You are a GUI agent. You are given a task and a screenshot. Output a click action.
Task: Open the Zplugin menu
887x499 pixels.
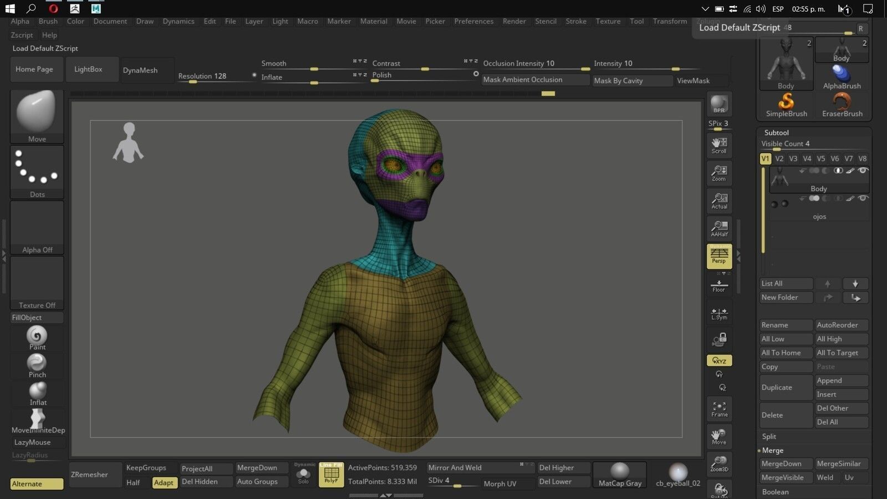(707, 21)
